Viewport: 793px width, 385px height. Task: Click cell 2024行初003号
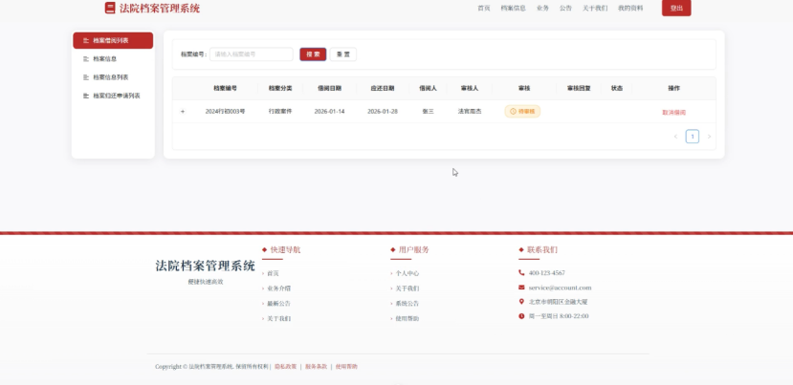(225, 111)
